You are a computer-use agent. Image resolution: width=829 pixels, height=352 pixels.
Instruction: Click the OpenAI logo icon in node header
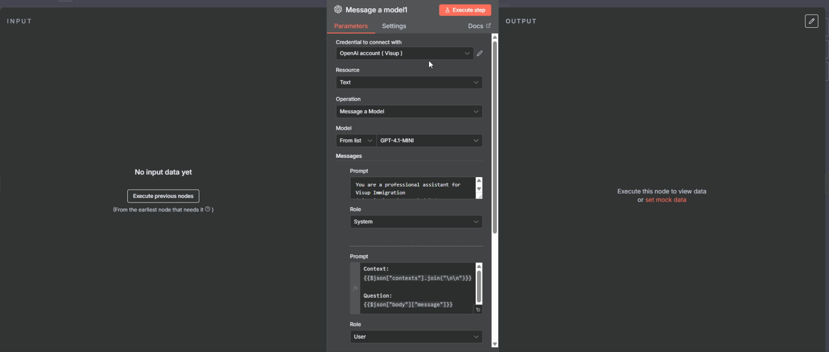pyautogui.click(x=338, y=10)
